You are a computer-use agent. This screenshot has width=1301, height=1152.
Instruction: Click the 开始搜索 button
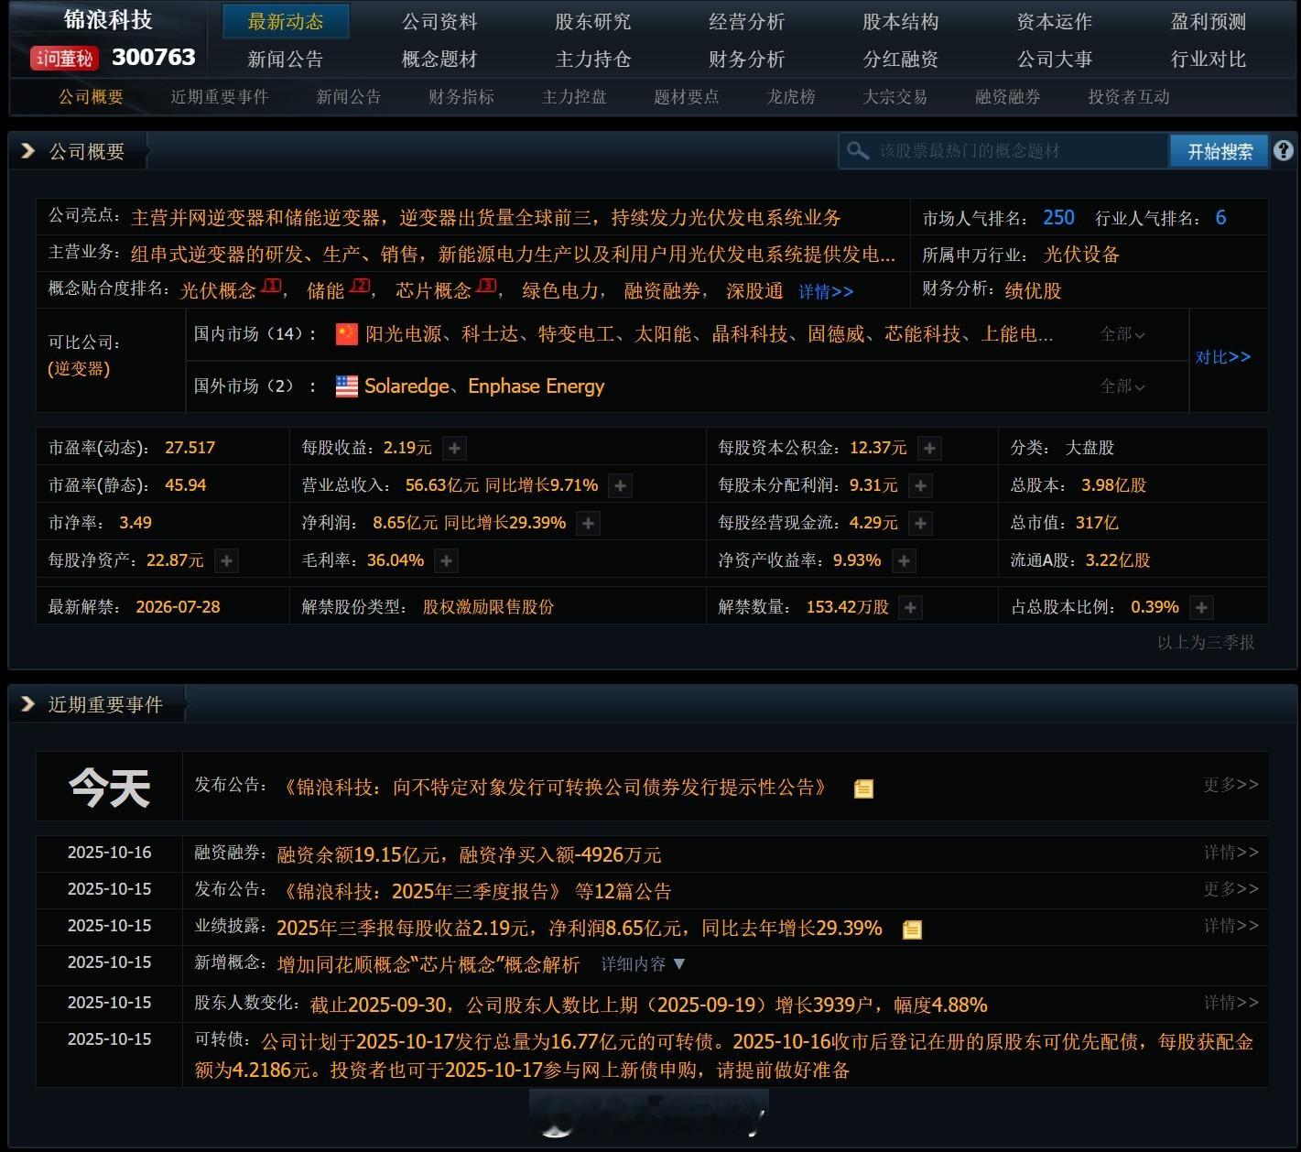[1220, 151]
